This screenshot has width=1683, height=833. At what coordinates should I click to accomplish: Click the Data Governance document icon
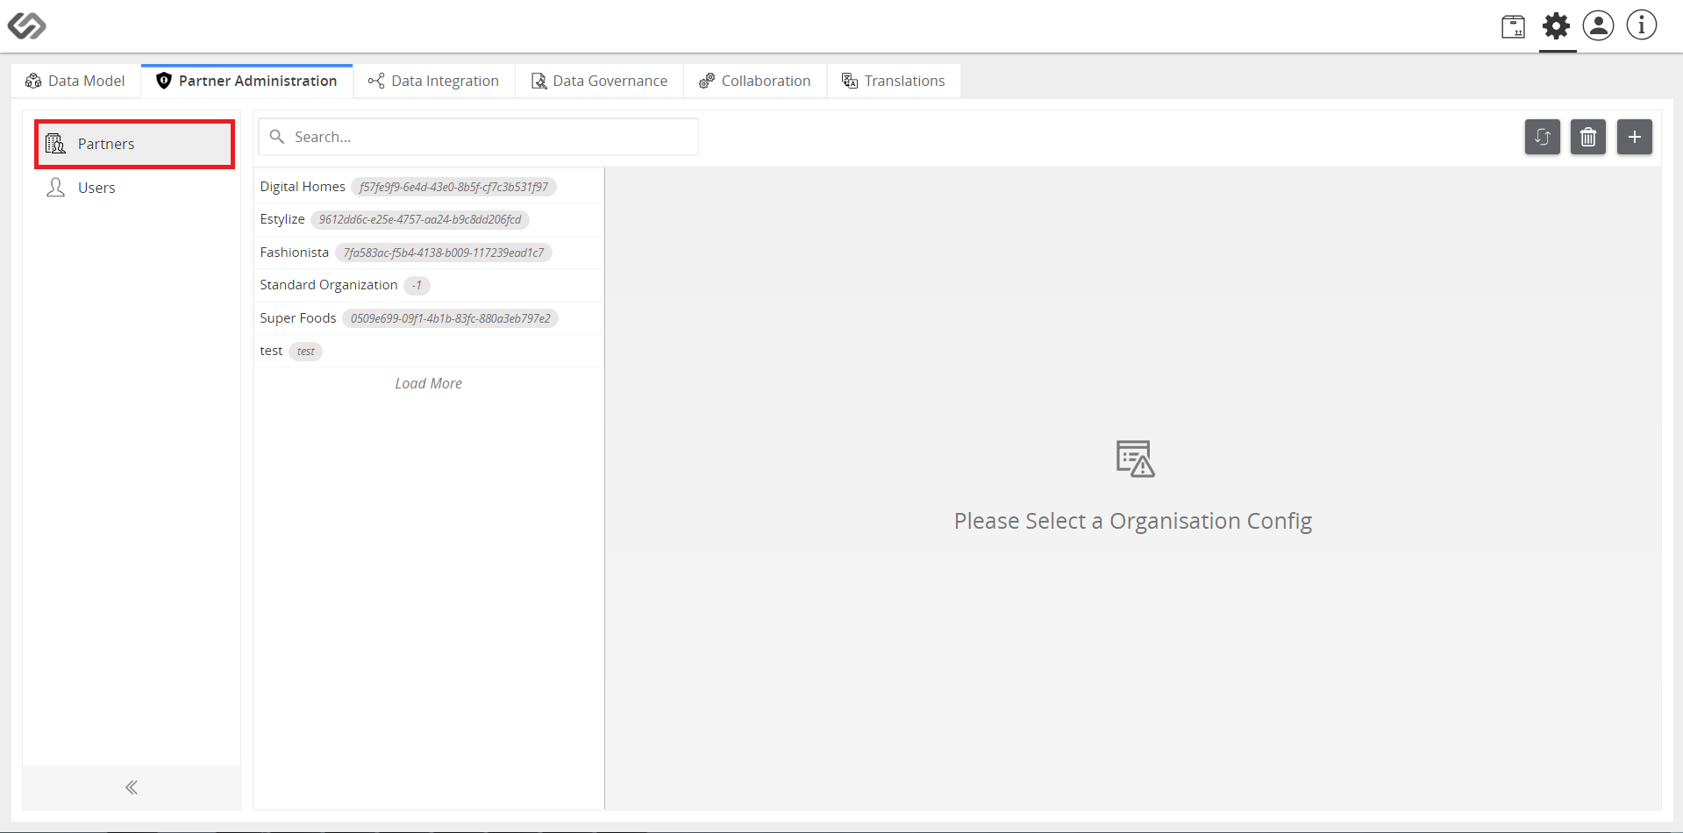538,81
